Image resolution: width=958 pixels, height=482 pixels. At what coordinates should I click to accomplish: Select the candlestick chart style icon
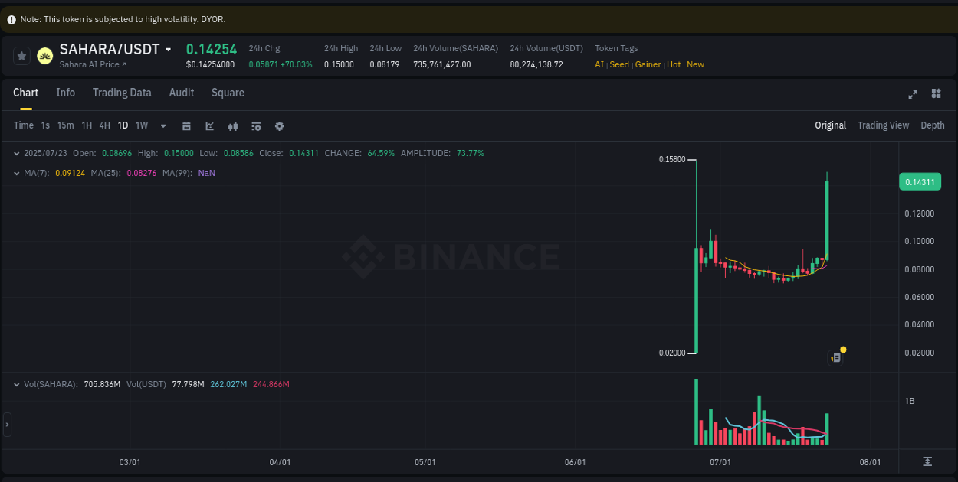[233, 125]
